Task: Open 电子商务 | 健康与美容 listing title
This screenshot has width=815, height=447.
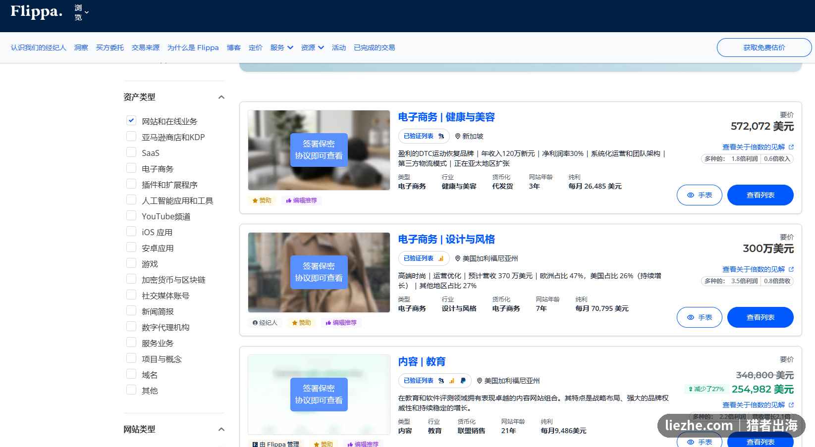Action: (x=446, y=117)
